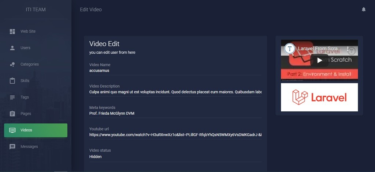The height and width of the screenshot is (172, 375).
Task: Click the Laravel From Scratch video title
Action: point(320,49)
